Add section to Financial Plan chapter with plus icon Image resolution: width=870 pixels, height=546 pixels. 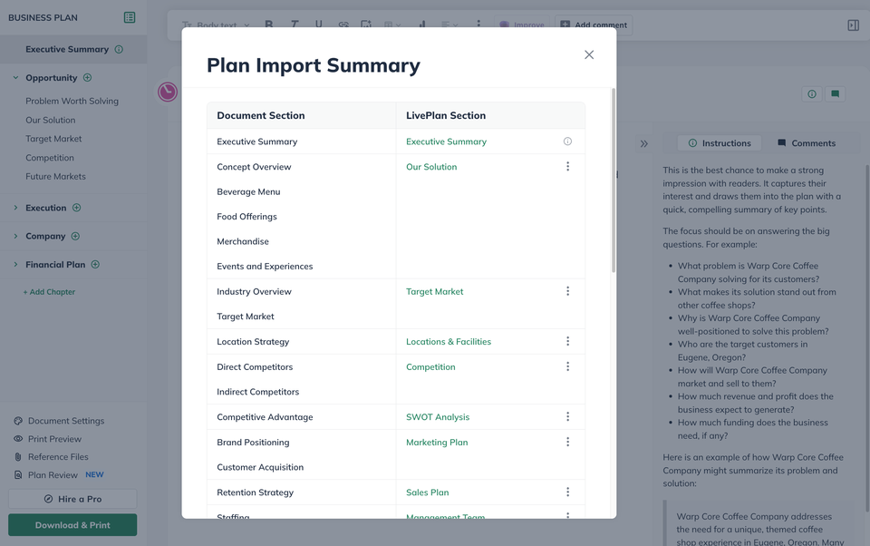click(95, 264)
